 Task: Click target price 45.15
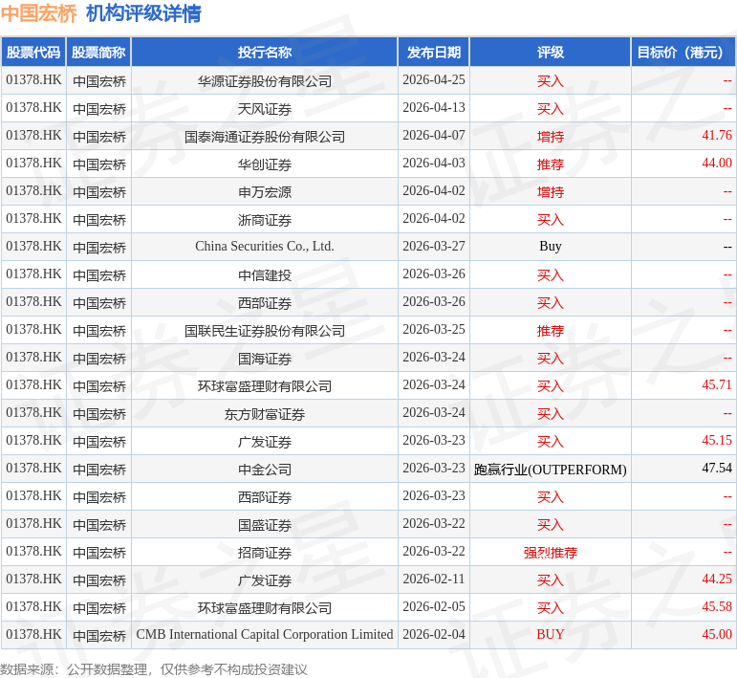717,441
